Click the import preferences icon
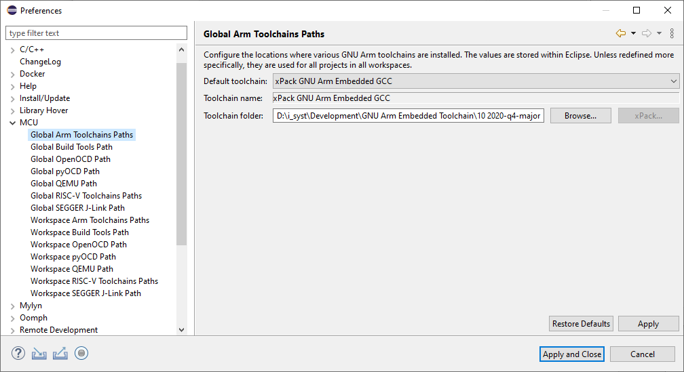This screenshot has width=684, height=372. coord(39,353)
